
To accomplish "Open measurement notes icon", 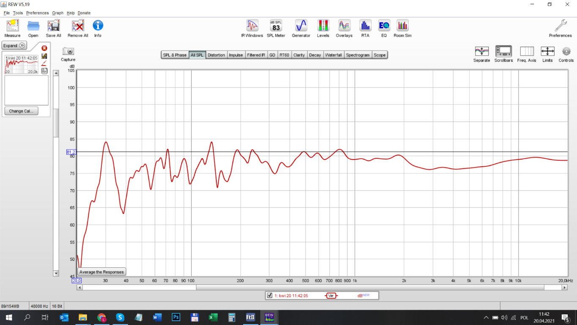I will point(44,70).
